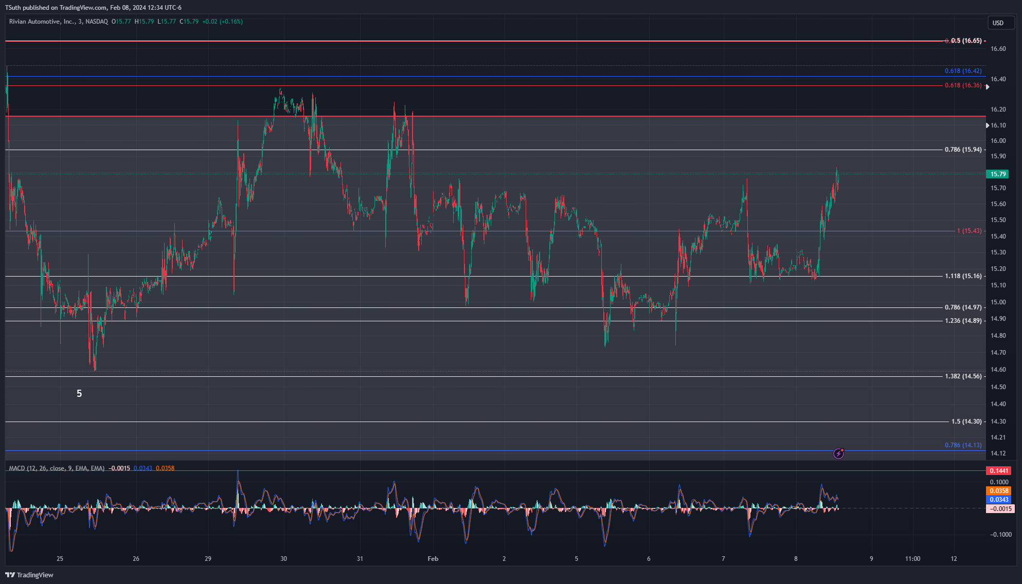This screenshot has width=1022, height=584.
Task: Click the 16.00 tick on the price axis
Action: pos(998,141)
